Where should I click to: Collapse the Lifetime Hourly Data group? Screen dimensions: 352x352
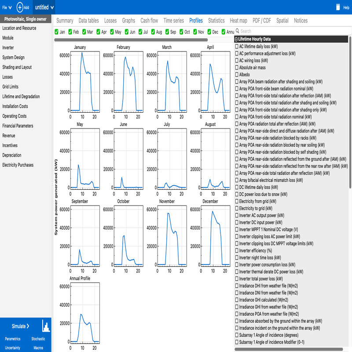click(236, 39)
